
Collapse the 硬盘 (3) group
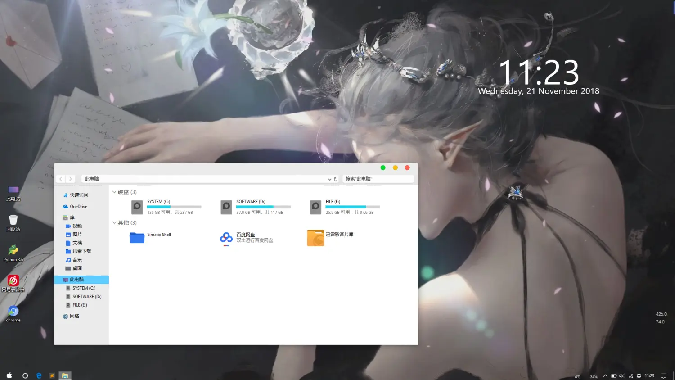click(114, 192)
